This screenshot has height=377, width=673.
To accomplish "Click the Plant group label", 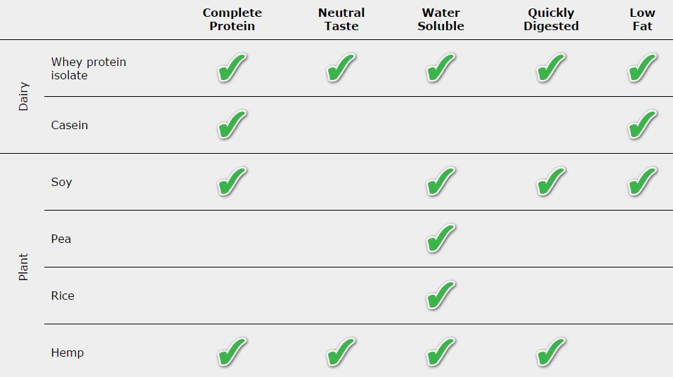I will (23, 267).
